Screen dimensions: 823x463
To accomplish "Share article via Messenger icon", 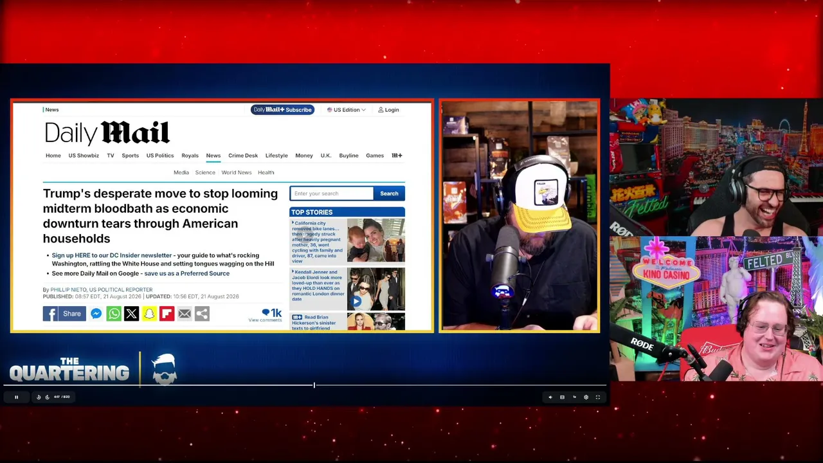I will [x=96, y=314].
